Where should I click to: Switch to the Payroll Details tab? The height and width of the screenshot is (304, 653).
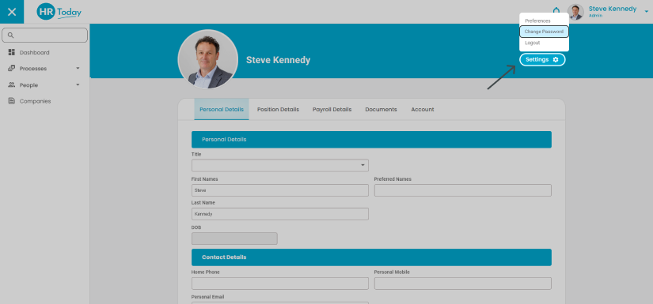332,110
